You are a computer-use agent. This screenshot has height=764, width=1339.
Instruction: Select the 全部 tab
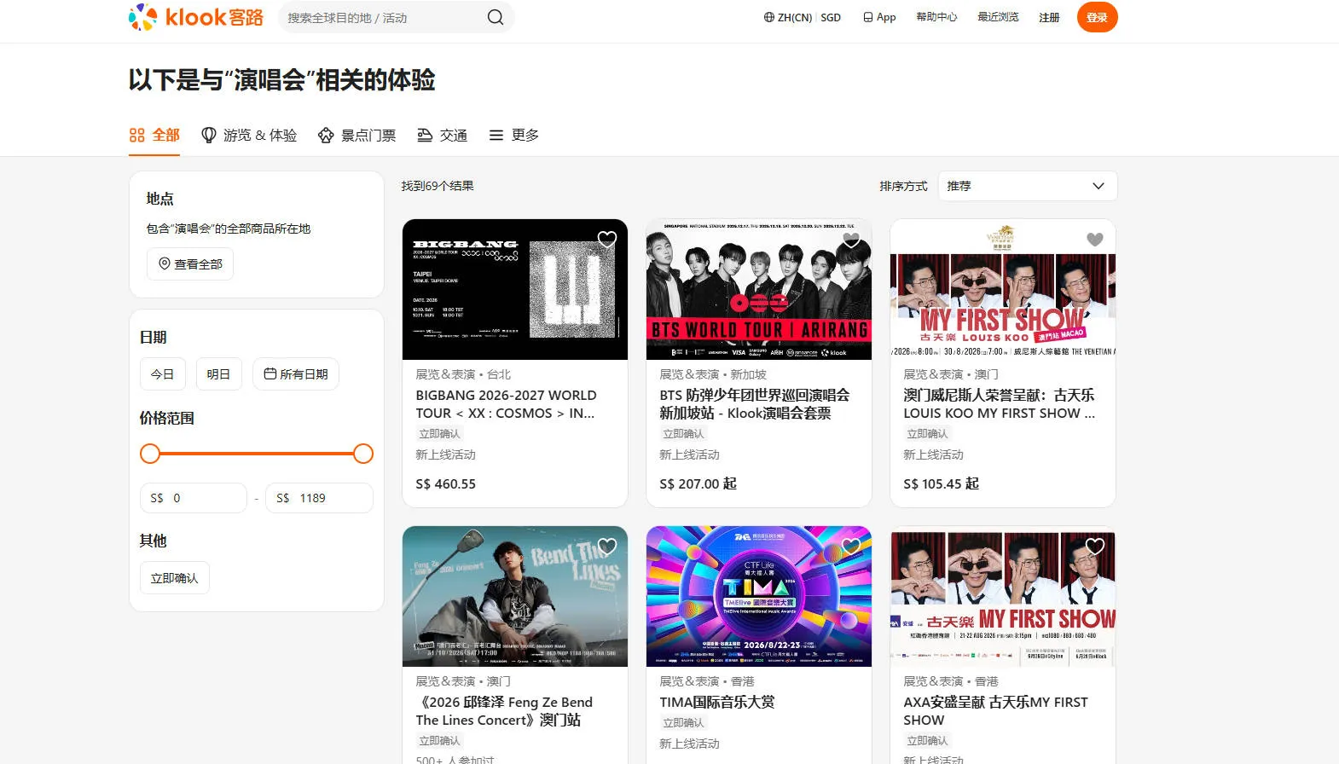pyautogui.click(x=154, y=136)
